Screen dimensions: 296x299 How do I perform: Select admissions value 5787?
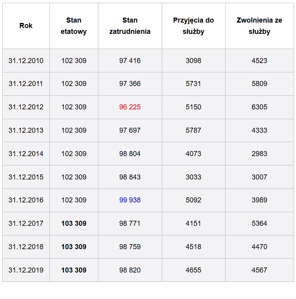point(193,130)
